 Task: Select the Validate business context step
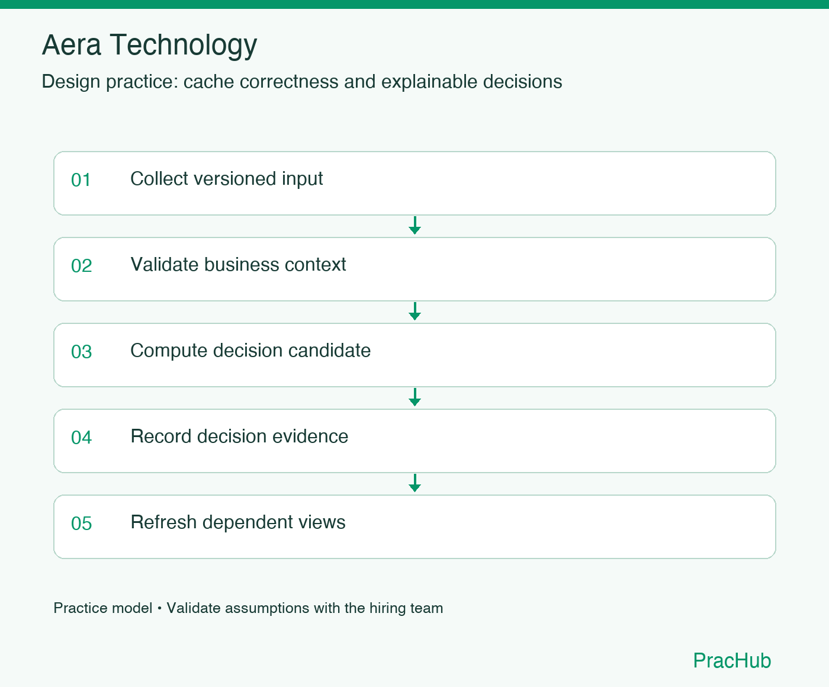pos(415,269)
